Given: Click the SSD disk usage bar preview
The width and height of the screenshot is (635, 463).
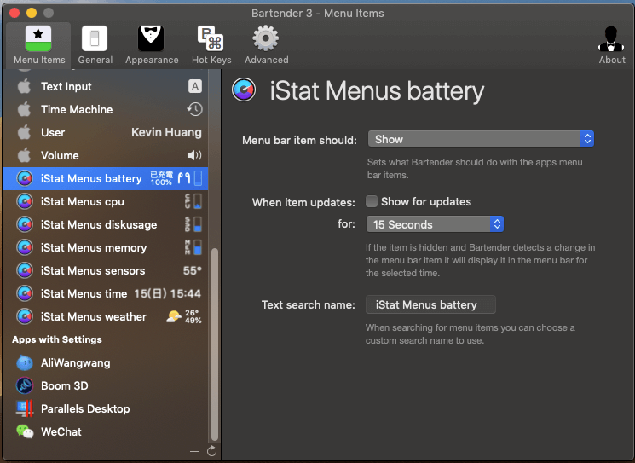Looking at the screenshot, I should pos(193,224).
